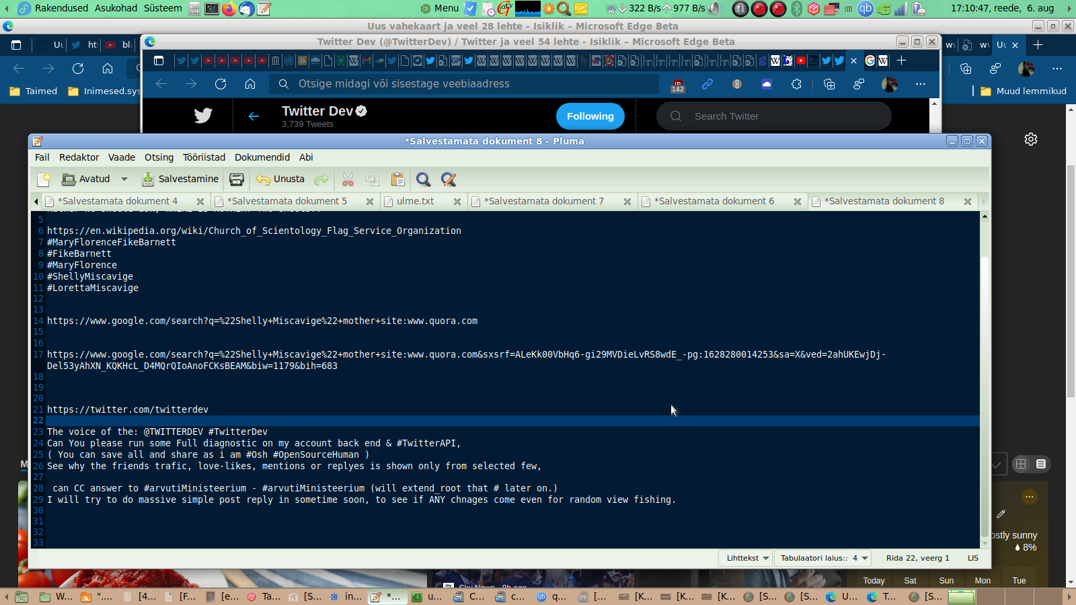Open the Vaade menu

pyautogui.click(x=122, y=157)
